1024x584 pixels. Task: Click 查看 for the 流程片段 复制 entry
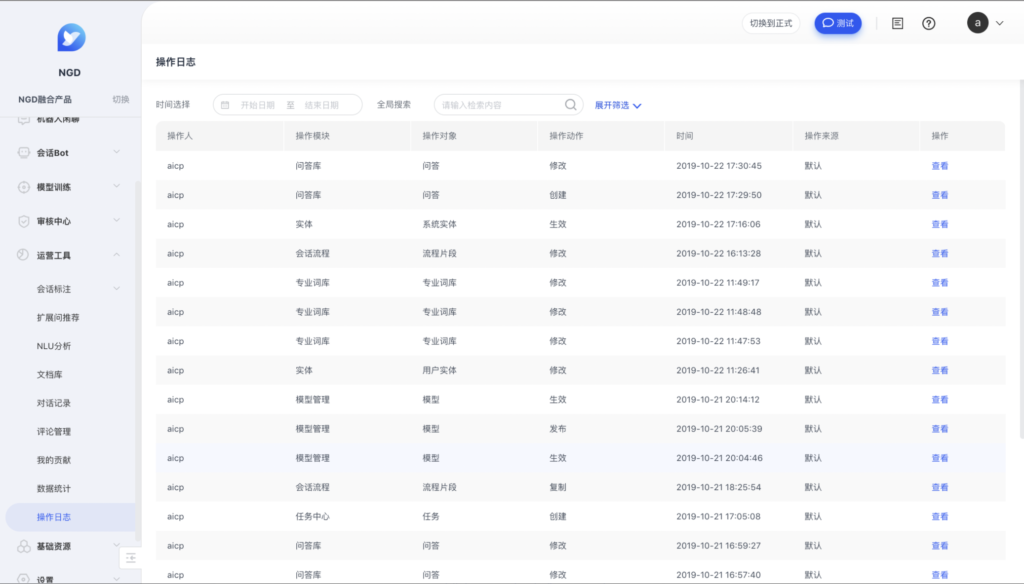click(940, 487)
